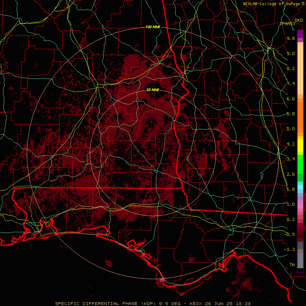Select the 7.4 scale value
The height and width of the screenshot is (306, 306).
pos(291,84)
